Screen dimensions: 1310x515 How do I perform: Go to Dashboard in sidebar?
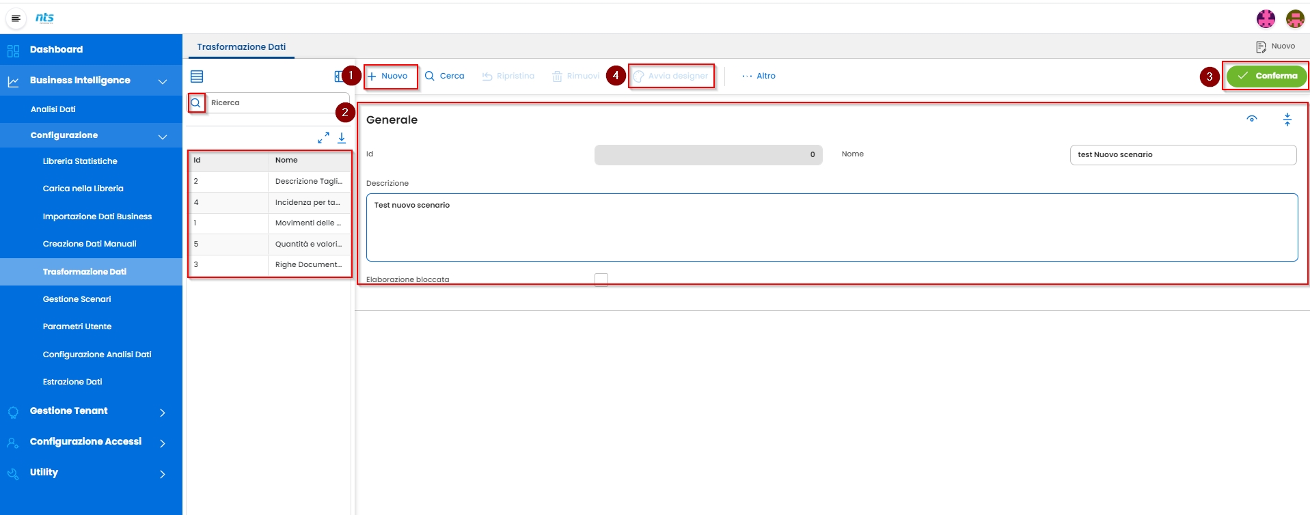pos(56,50)
